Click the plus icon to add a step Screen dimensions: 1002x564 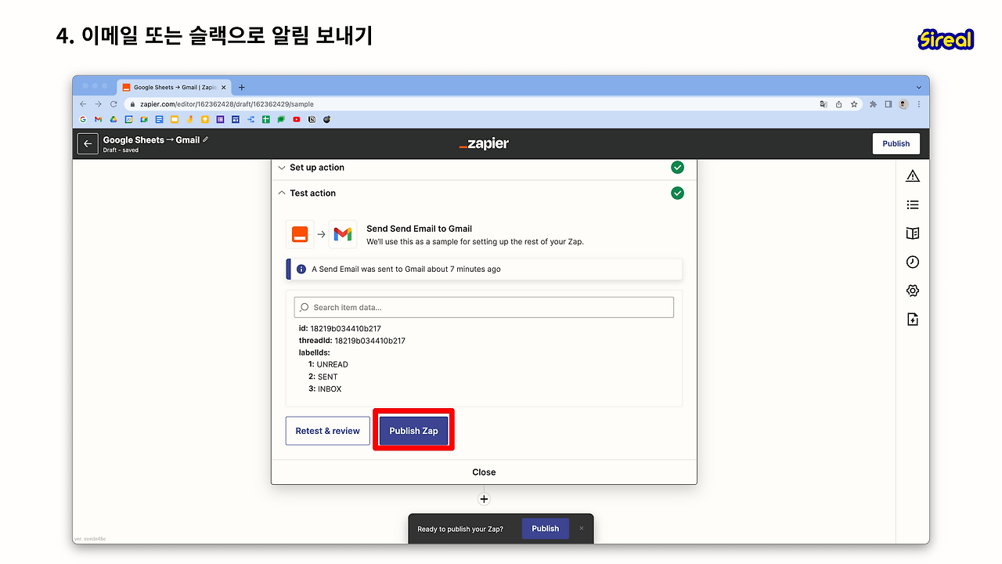click(484, 499)
